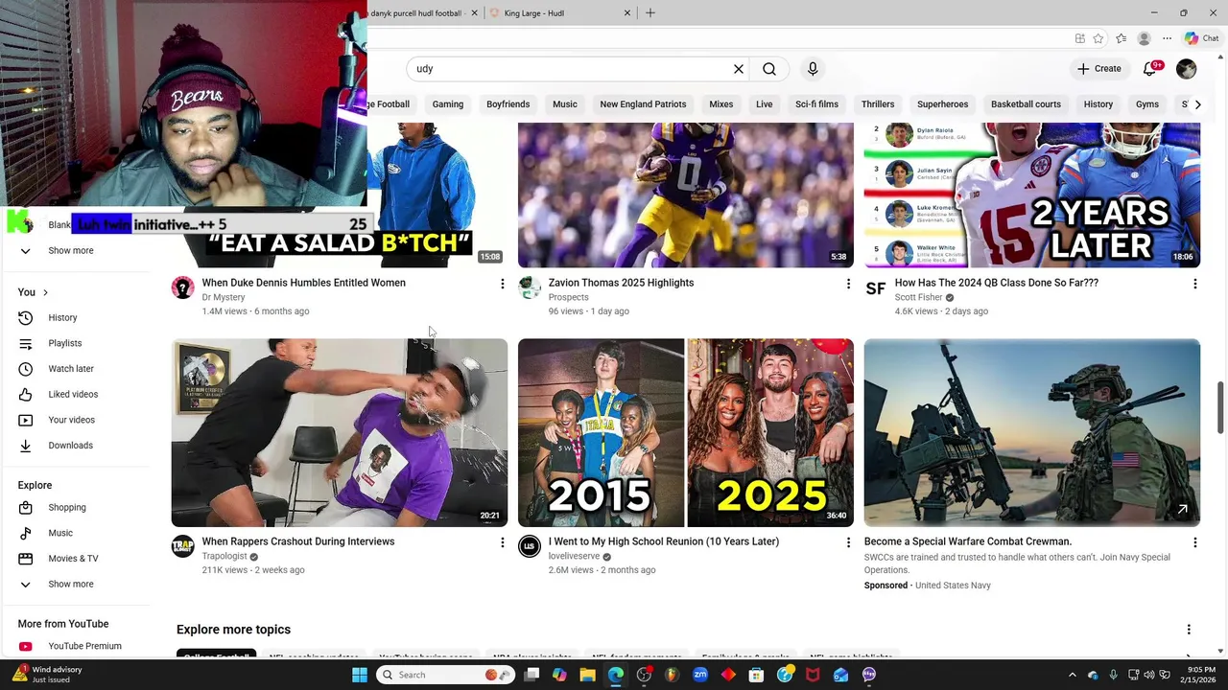Viewport: 1228px width, 690px height.
Task: Open options for Explore more topics section
Action: 1189,630
